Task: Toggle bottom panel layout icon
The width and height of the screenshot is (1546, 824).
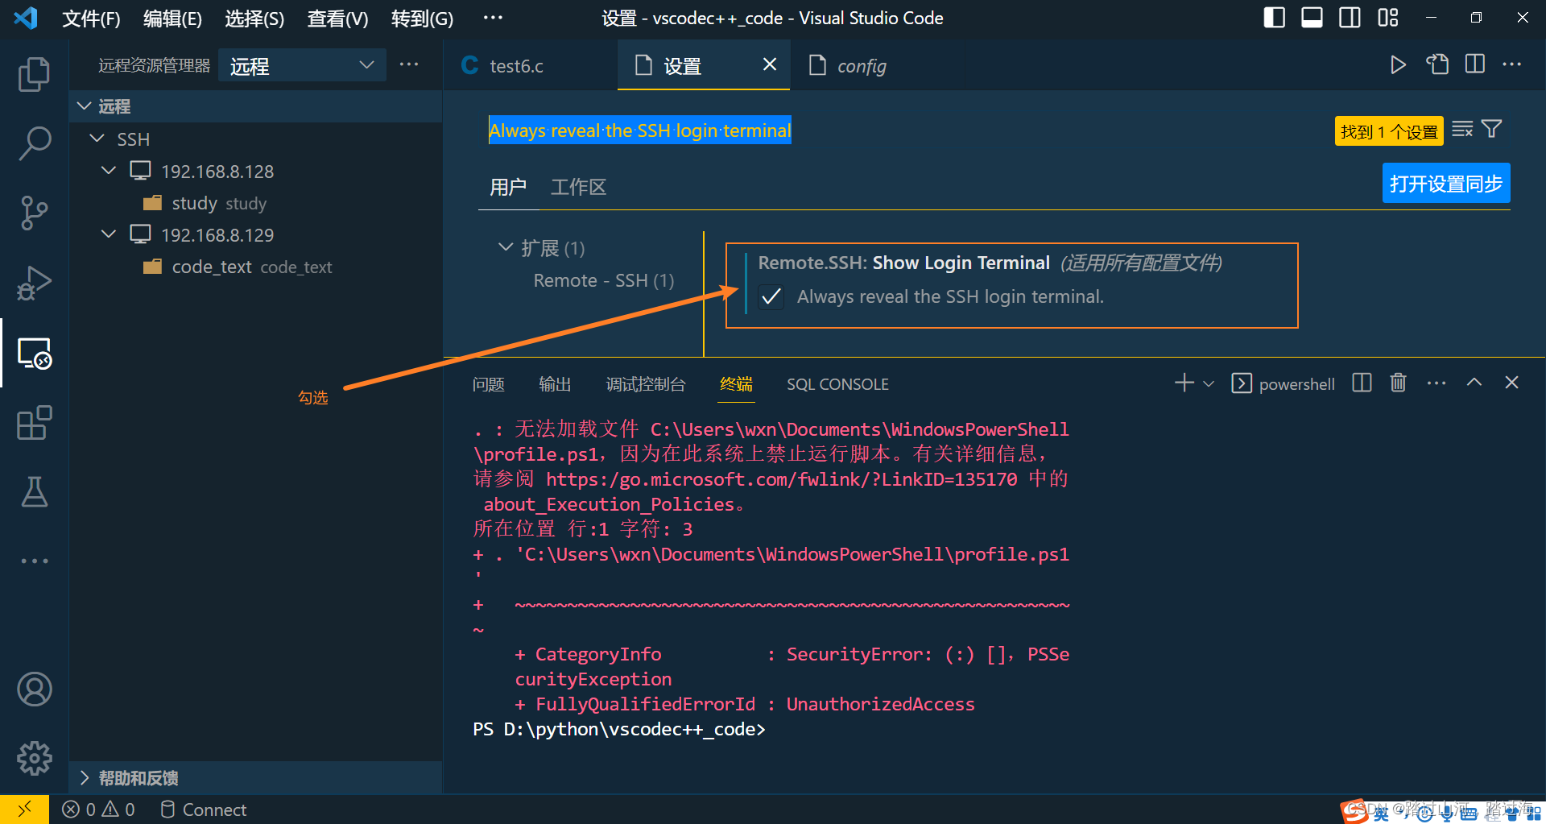Action: tap(1312, 17)
